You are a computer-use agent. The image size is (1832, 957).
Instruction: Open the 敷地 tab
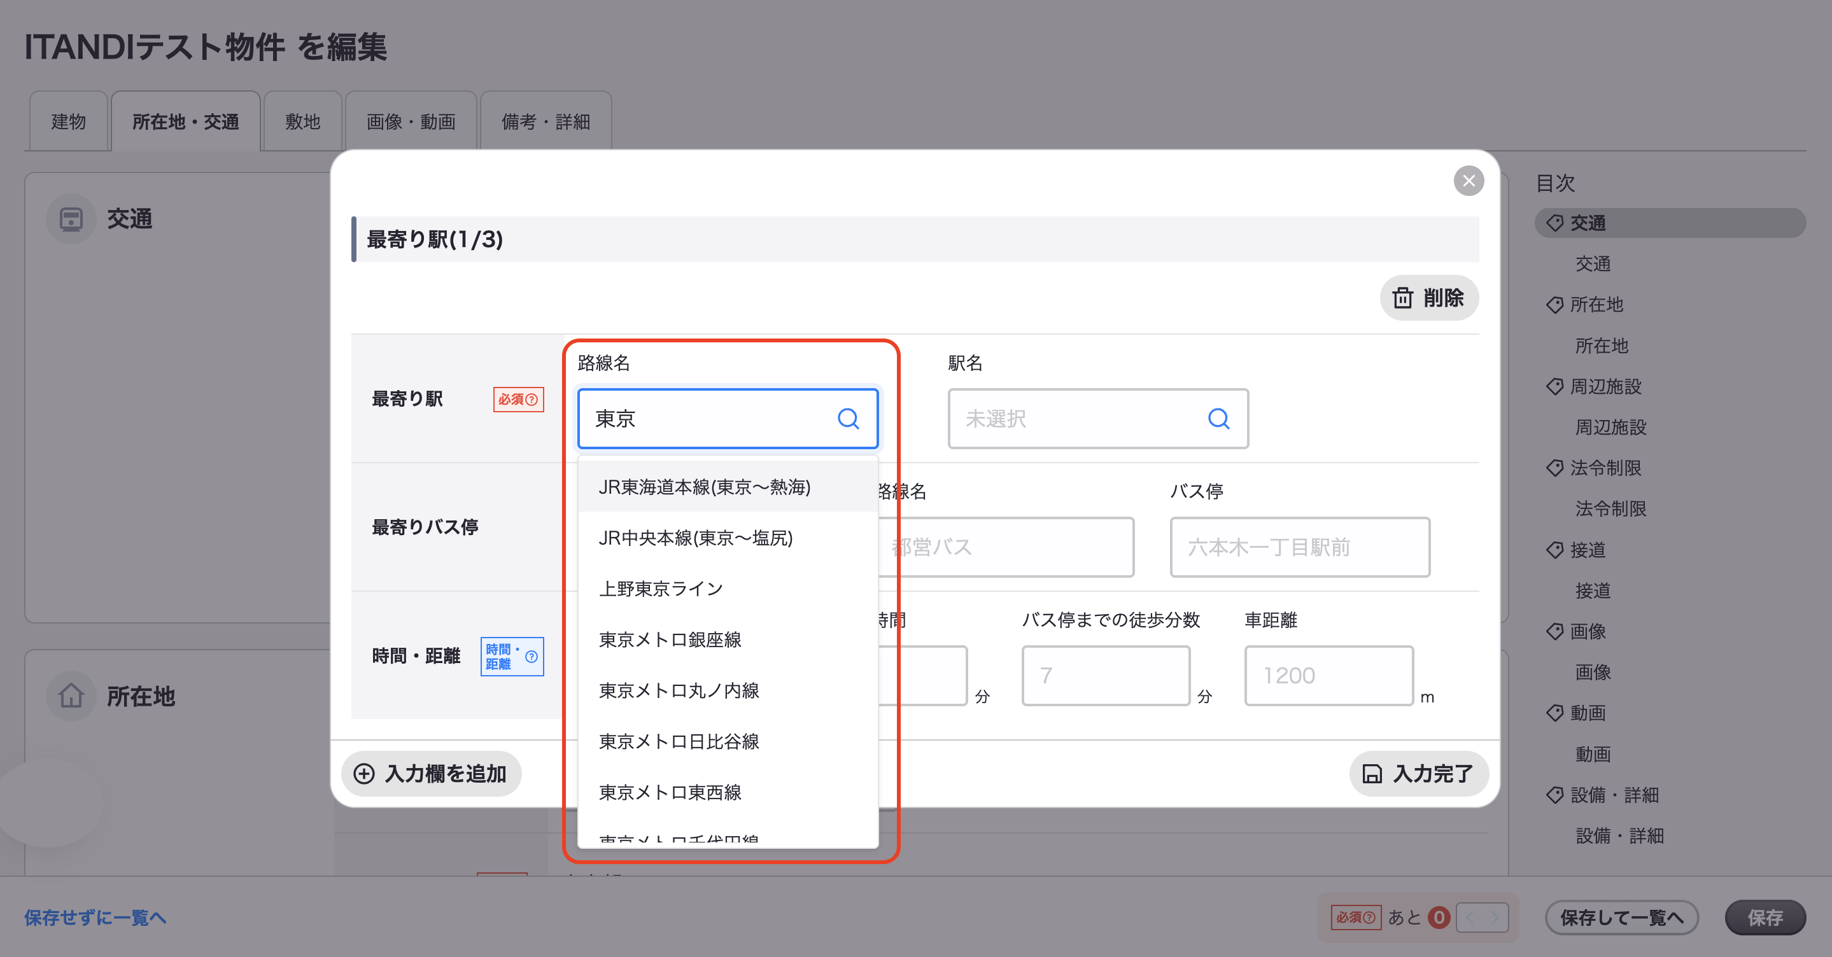[303, 122]
